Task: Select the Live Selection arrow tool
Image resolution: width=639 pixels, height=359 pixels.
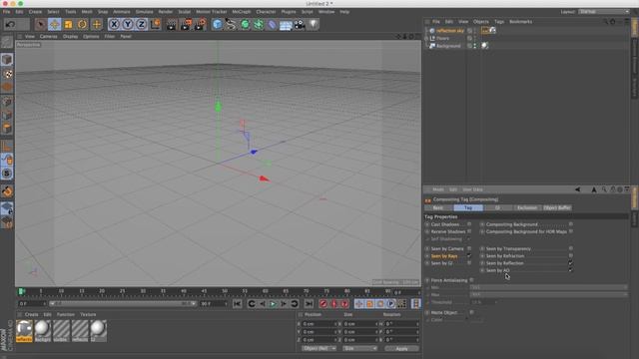Action: pos(40,24)
